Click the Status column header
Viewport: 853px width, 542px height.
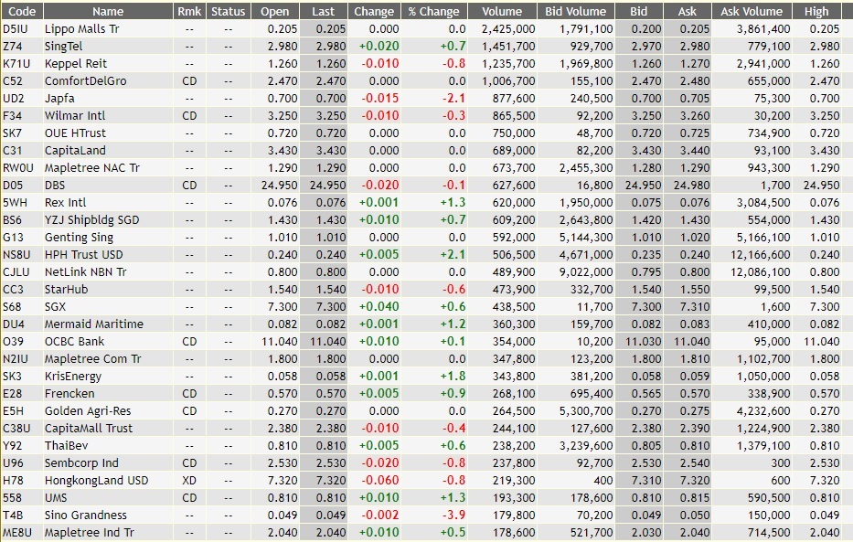228,11
